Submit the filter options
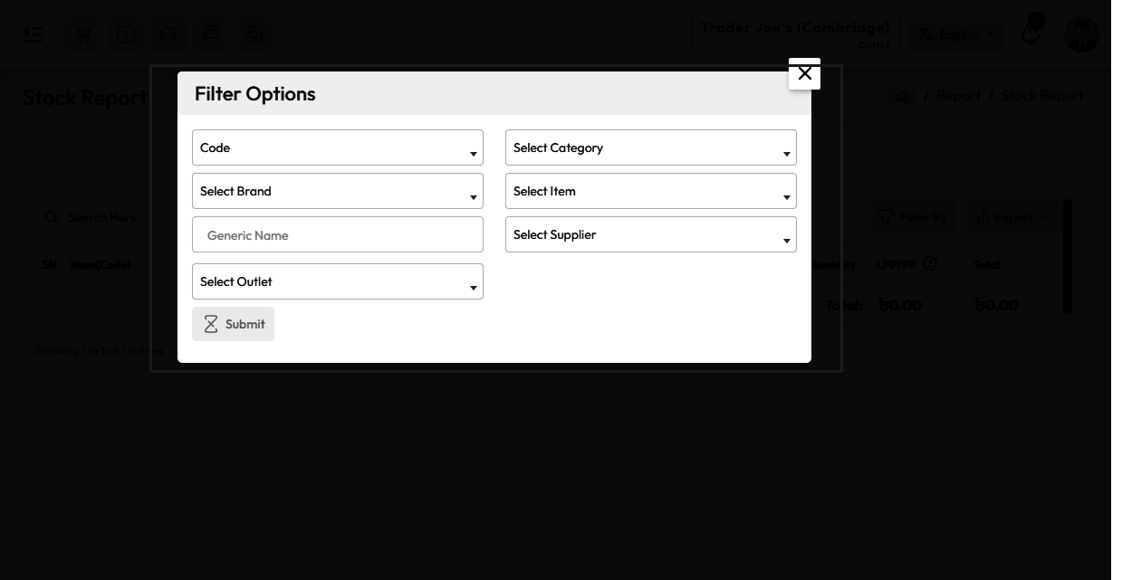The image size is (1122, 580). pyautogui.click(x=233, y=324)
